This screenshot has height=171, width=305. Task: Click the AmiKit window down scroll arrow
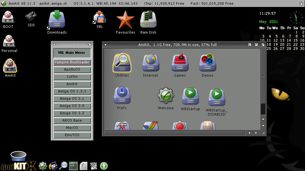[263, 126]
